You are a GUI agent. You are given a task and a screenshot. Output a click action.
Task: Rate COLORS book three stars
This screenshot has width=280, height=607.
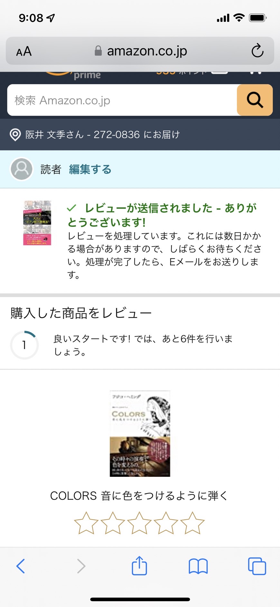point(139,523)
